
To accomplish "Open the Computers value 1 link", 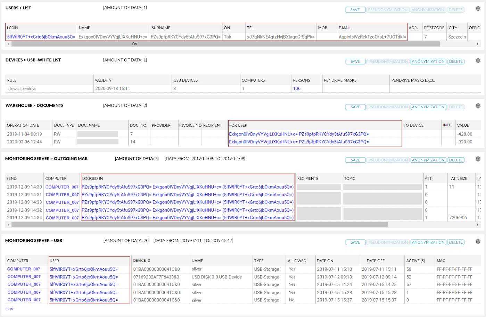I will 243,89.
